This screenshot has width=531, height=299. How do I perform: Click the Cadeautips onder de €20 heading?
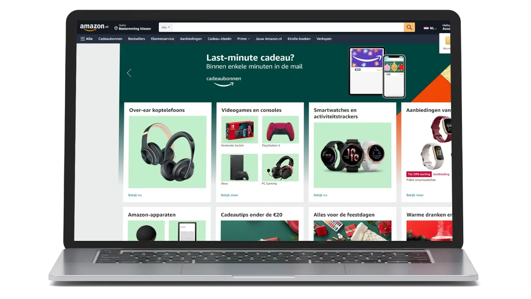tap(252, 215)
